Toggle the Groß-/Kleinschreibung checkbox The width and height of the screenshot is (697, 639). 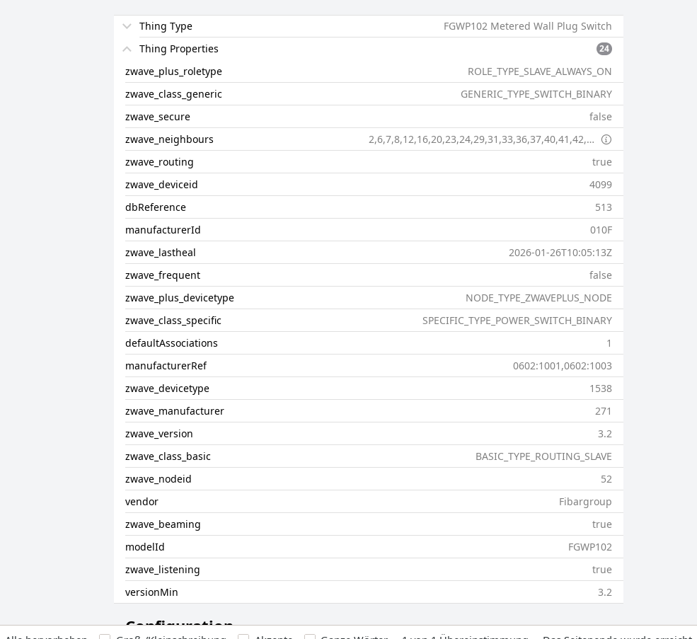coord(105,638)
